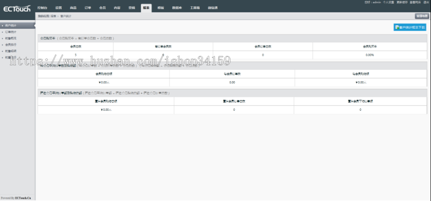Click the 匿名会员平均订单额 section header
The height and width of the screenshot is (201, 431).
[x=232, y=93]
